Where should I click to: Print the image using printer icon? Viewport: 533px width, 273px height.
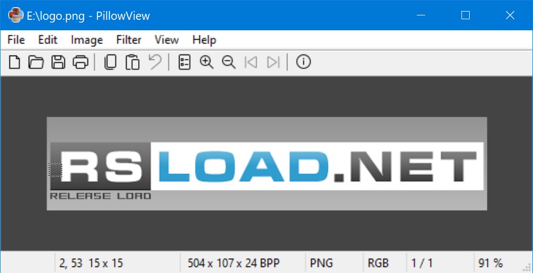pos(80,62)
